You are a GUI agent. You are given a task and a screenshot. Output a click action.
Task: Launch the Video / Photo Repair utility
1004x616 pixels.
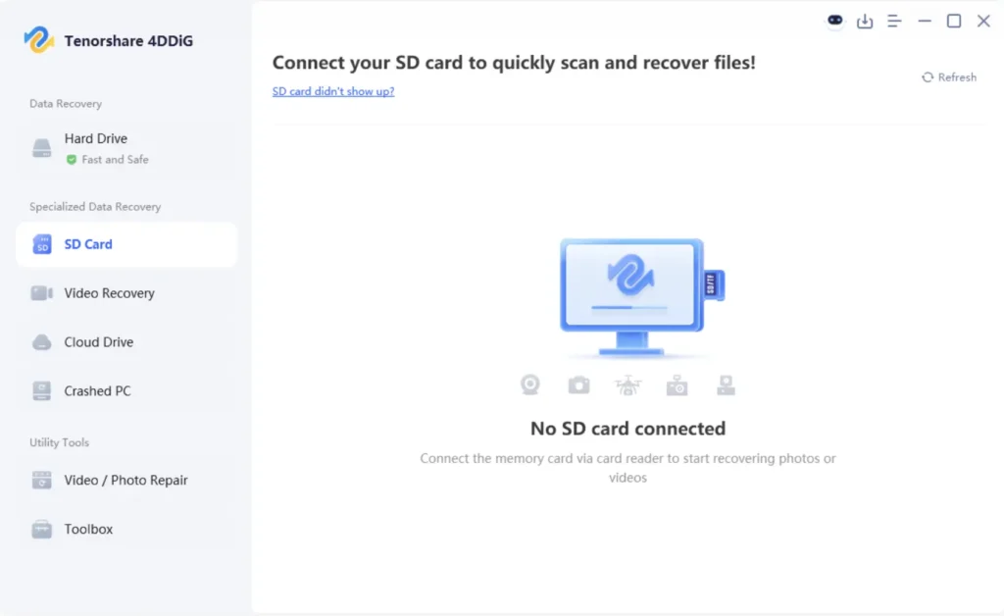coord(125,481)
